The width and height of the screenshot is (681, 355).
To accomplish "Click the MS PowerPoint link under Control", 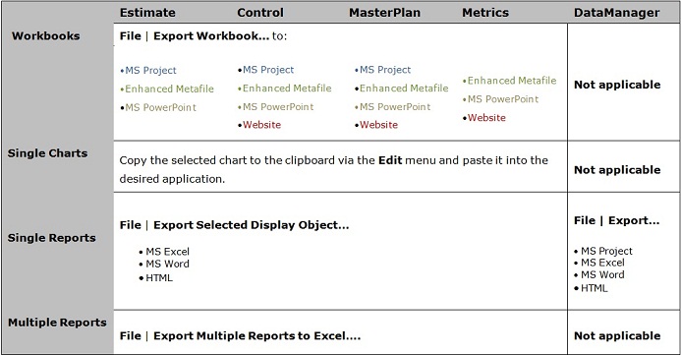I will click(x=278, y=107).
